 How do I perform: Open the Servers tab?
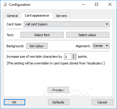click(x=61, y=16)
